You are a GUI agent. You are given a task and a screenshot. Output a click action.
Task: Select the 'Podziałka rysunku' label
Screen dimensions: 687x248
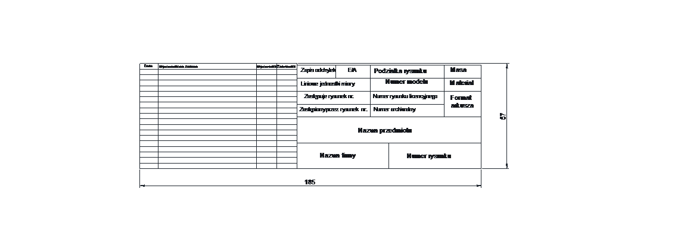pyautogui.click(x=400, y=71)
